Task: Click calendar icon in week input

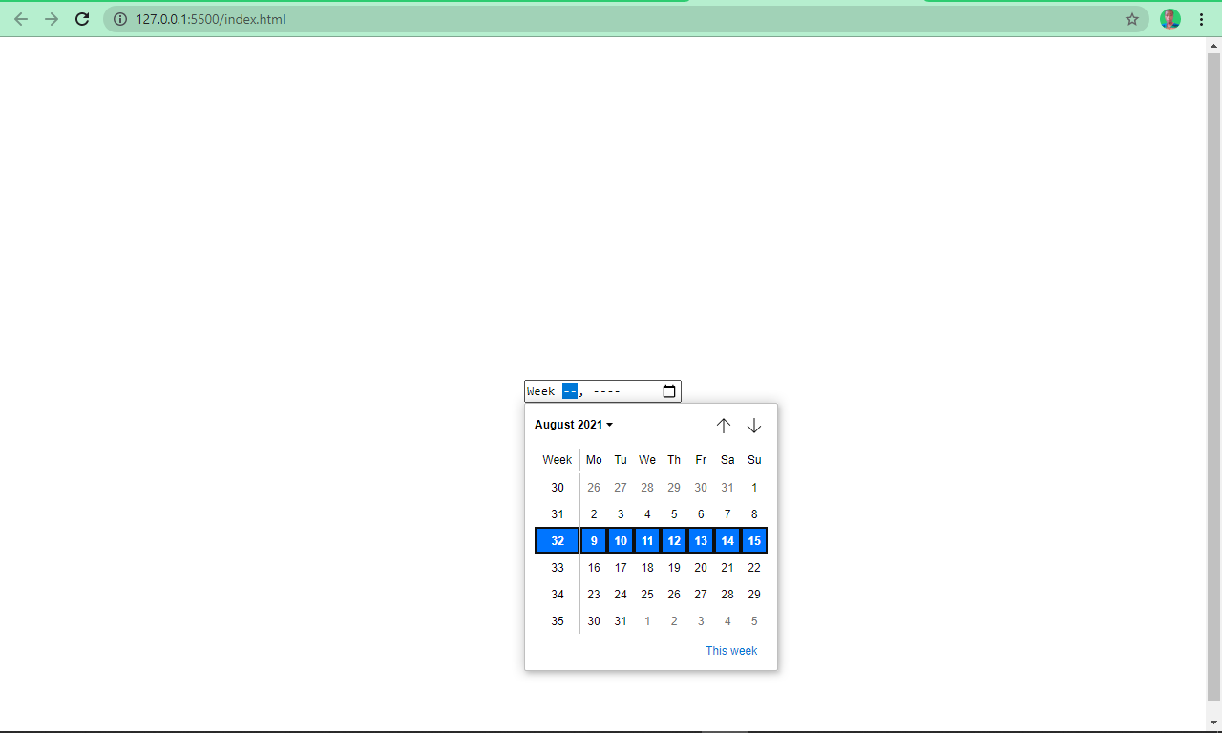Action: point(669,391)
